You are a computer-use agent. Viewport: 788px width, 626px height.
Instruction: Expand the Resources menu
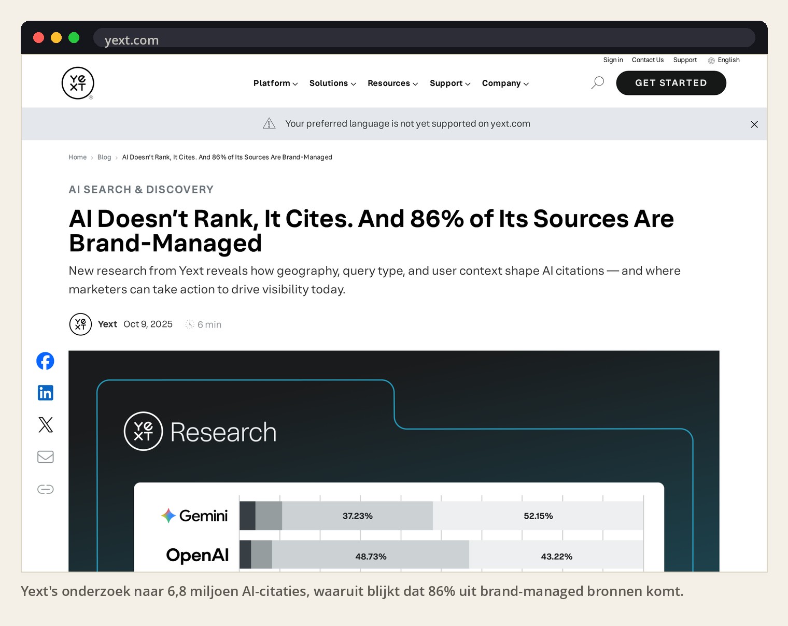(x=392, y=83)
